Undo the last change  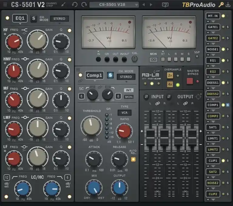point(75,5)
